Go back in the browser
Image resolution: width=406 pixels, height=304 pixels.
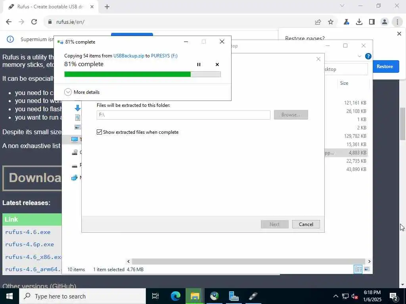pos(9,22)
